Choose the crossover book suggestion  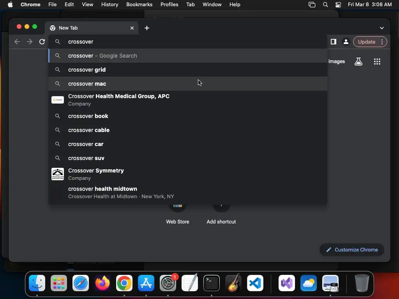[187, 116]
